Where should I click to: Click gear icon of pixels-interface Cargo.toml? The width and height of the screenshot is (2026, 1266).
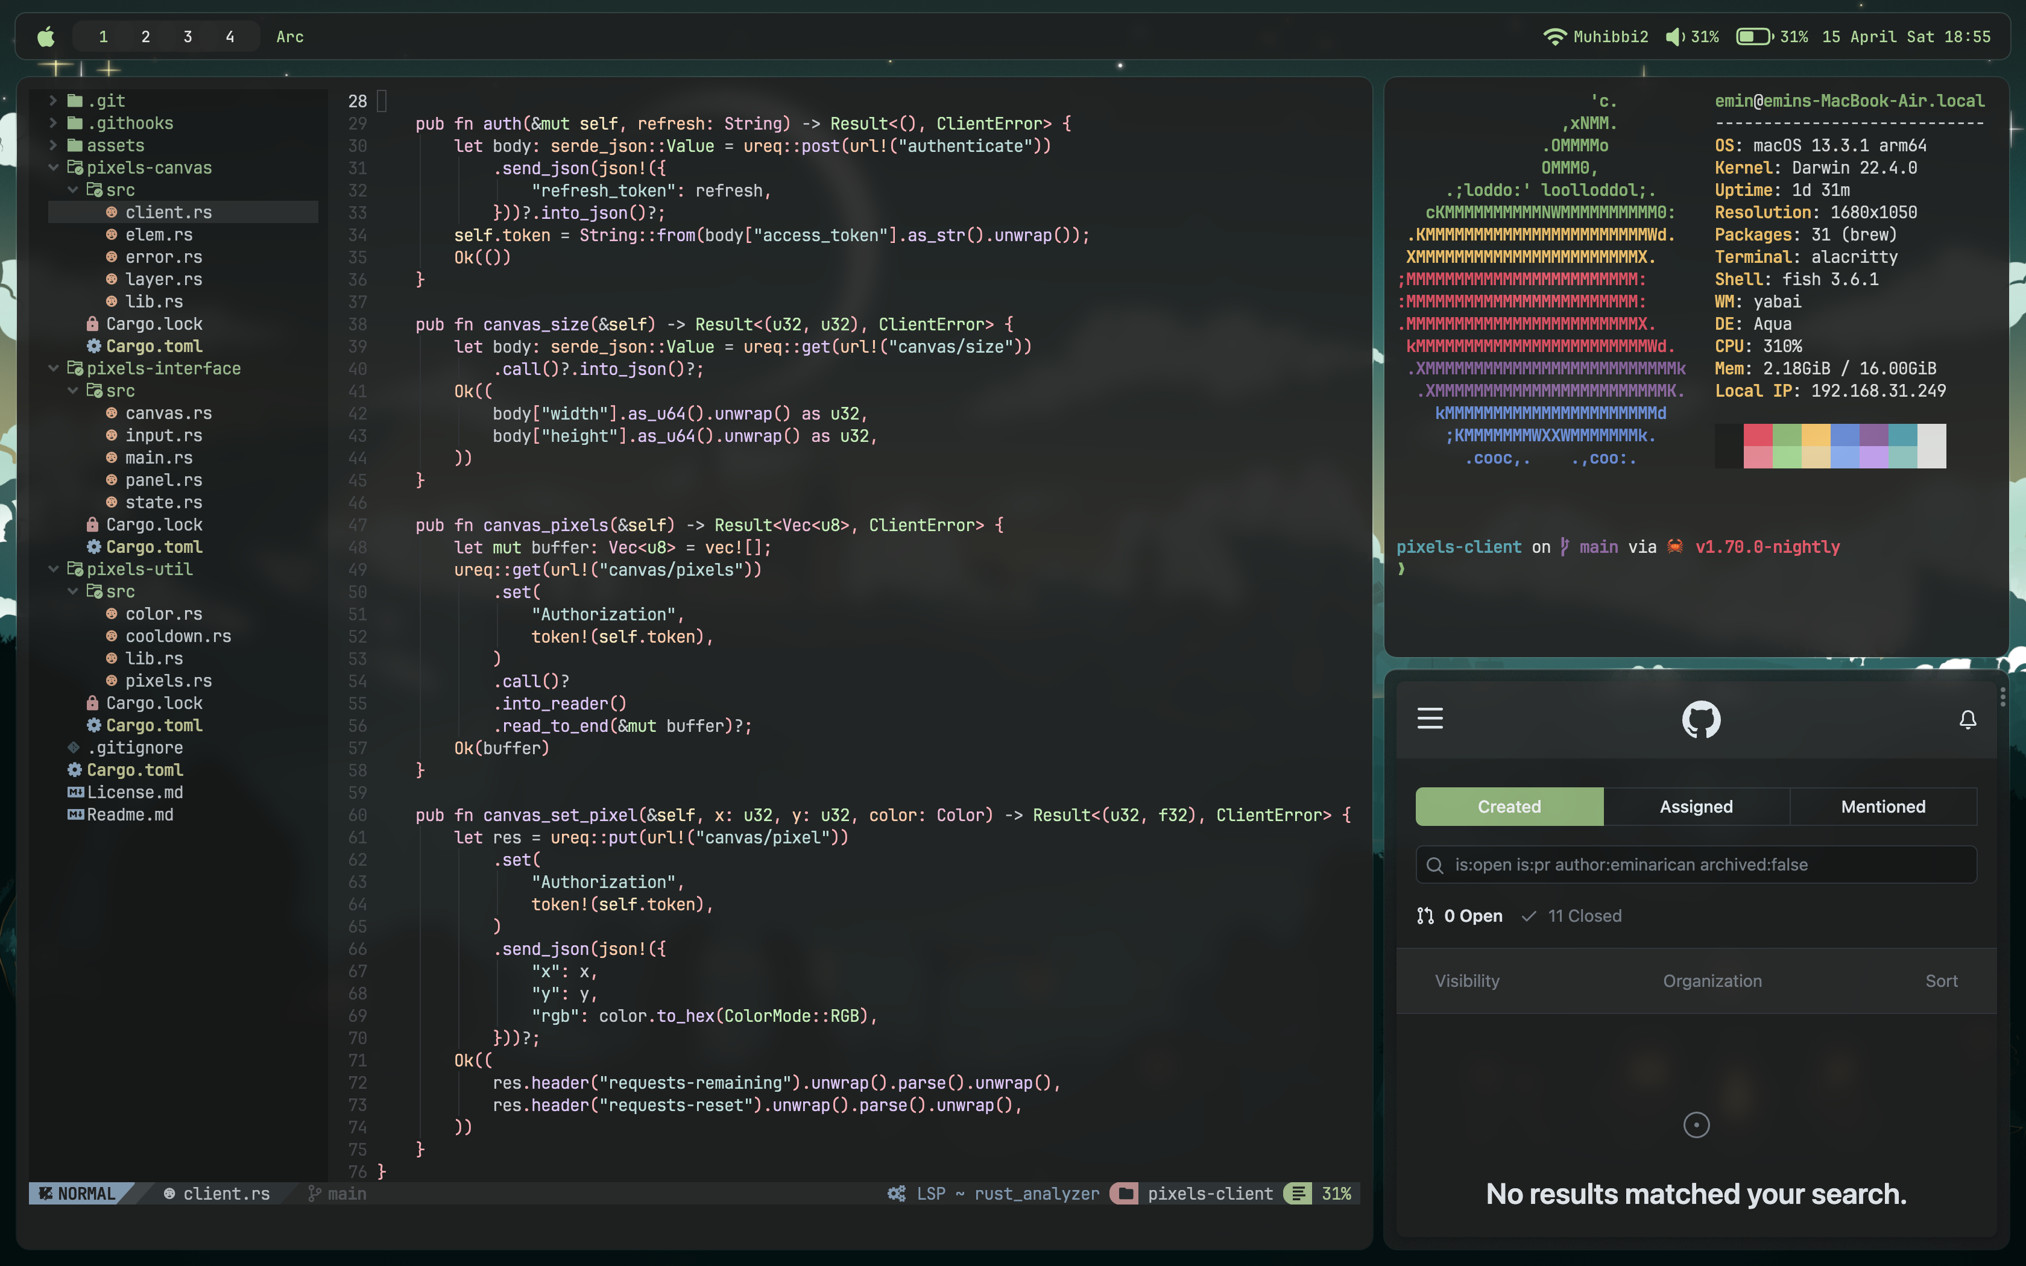pyautogui.click(x=94, y=547)
